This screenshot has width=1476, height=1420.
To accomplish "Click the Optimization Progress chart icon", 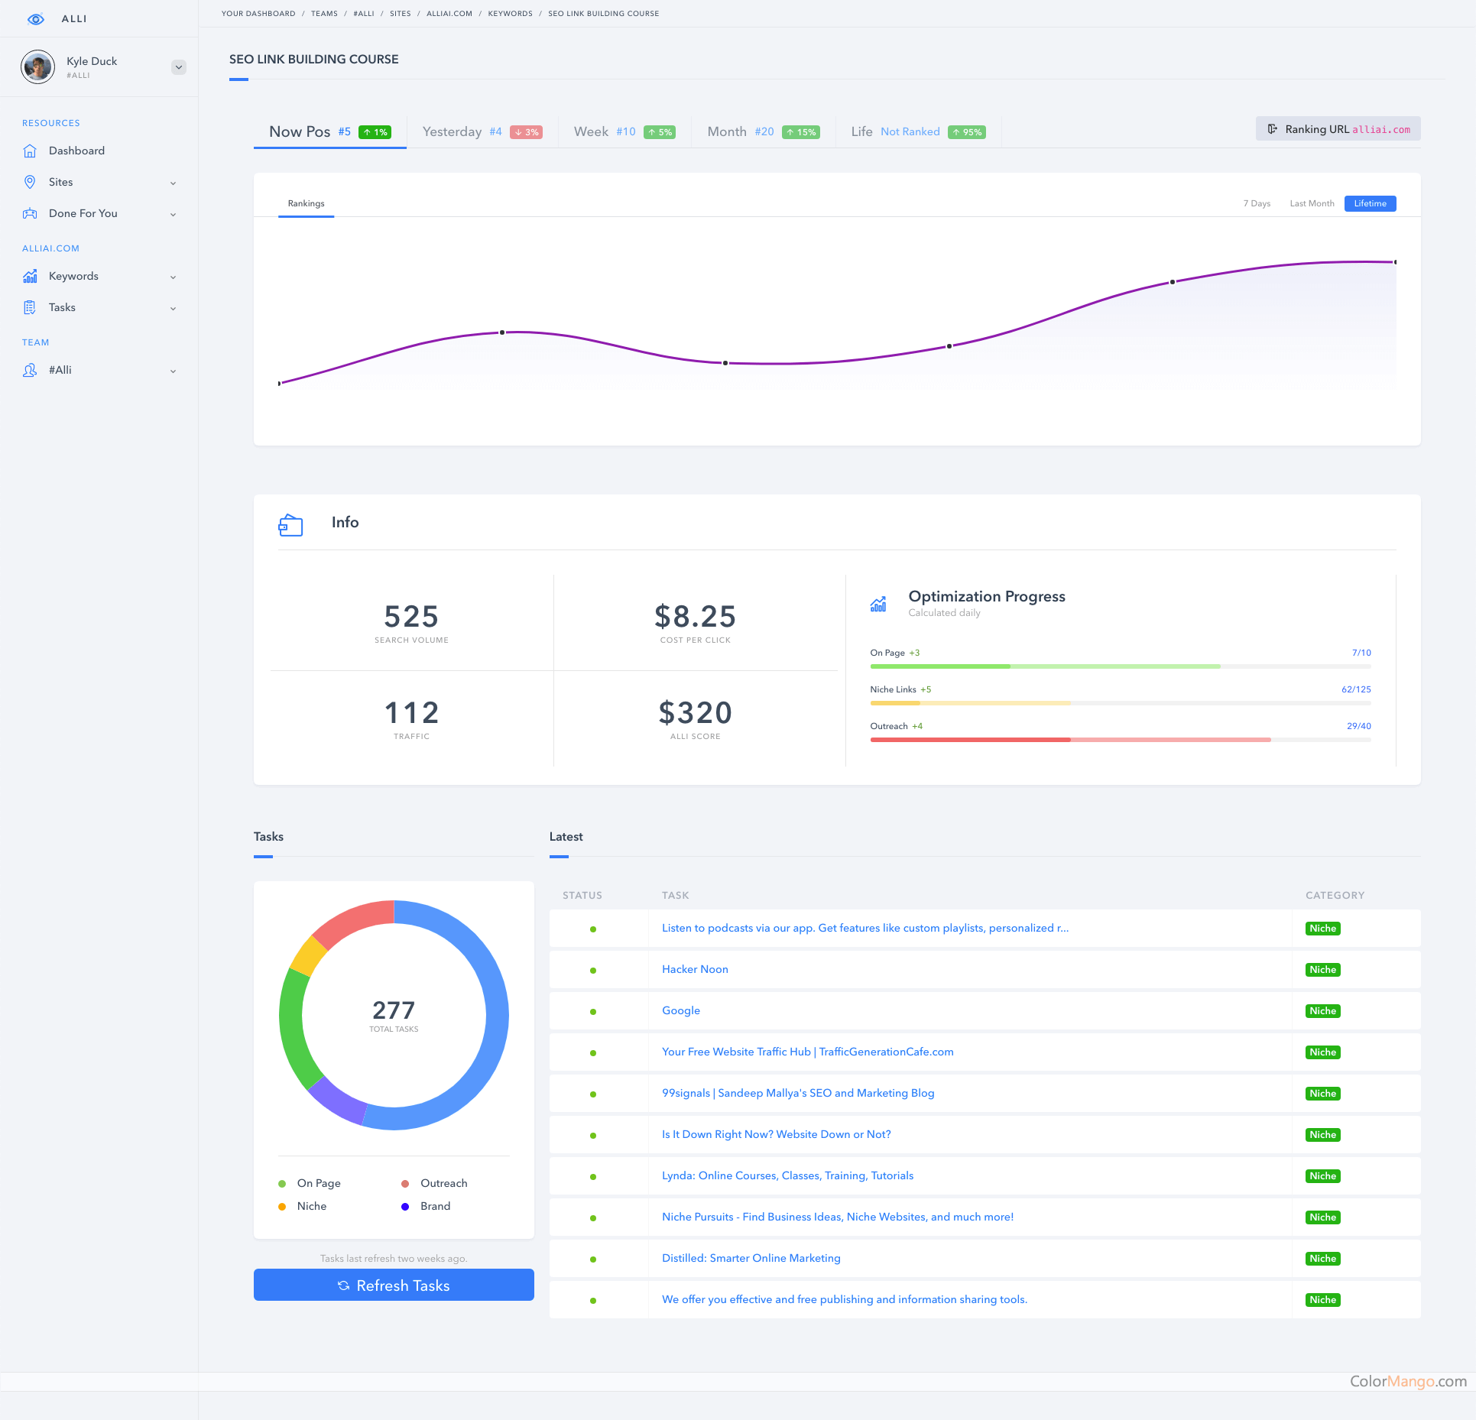I will point(880,604).
